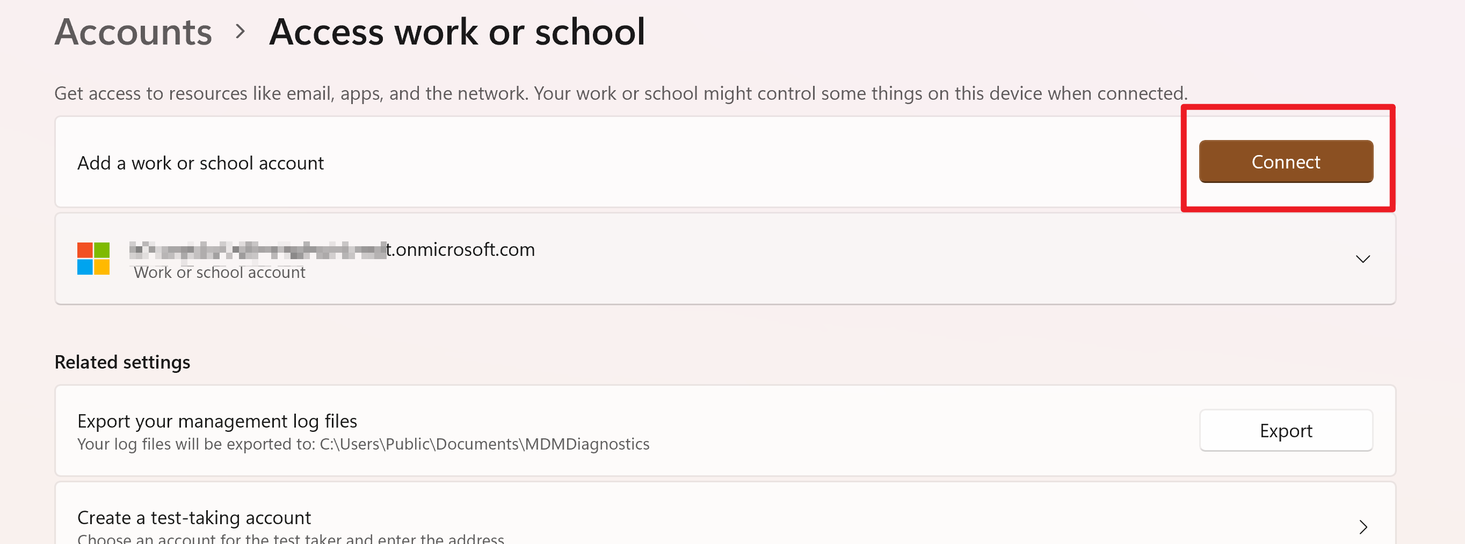Click the downward chevron on the account row

(1362, 259)
